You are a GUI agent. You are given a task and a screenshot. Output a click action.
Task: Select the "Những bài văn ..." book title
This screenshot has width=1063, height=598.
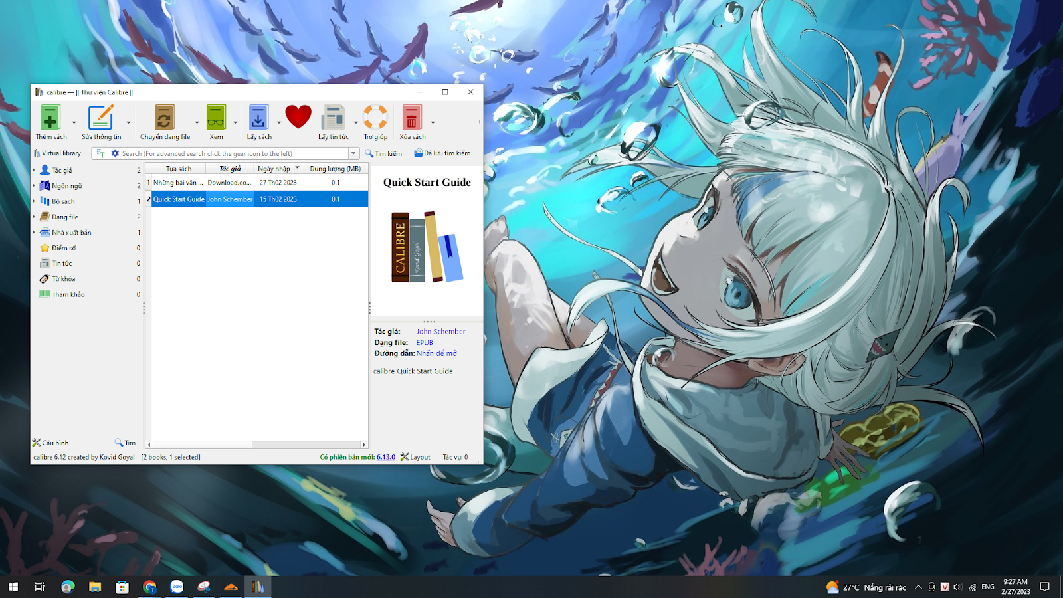click(179, 183)
